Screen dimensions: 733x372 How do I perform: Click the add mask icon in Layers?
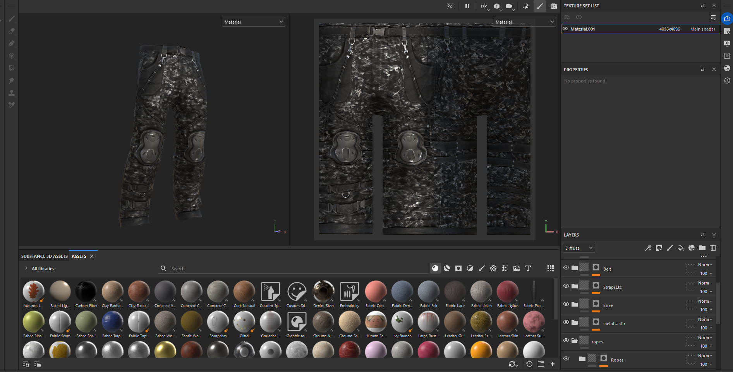click(x=659, y=248)
